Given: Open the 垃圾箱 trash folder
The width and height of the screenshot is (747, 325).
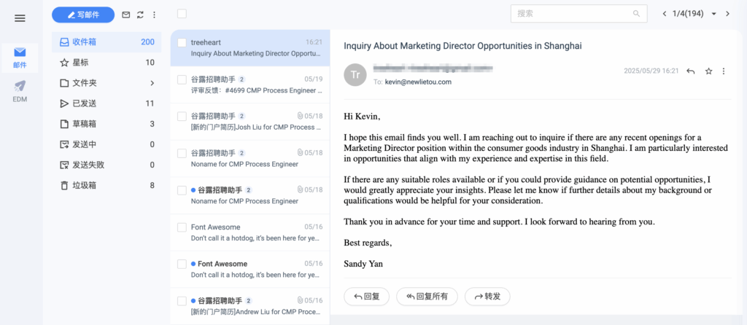Looking at the screenshot, I should click(107, 186).
